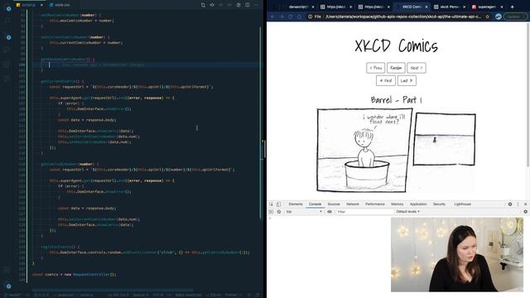The image size is (530, 298).
Task: Open the DevTools customize menu dots
Action: click(518, 204)
